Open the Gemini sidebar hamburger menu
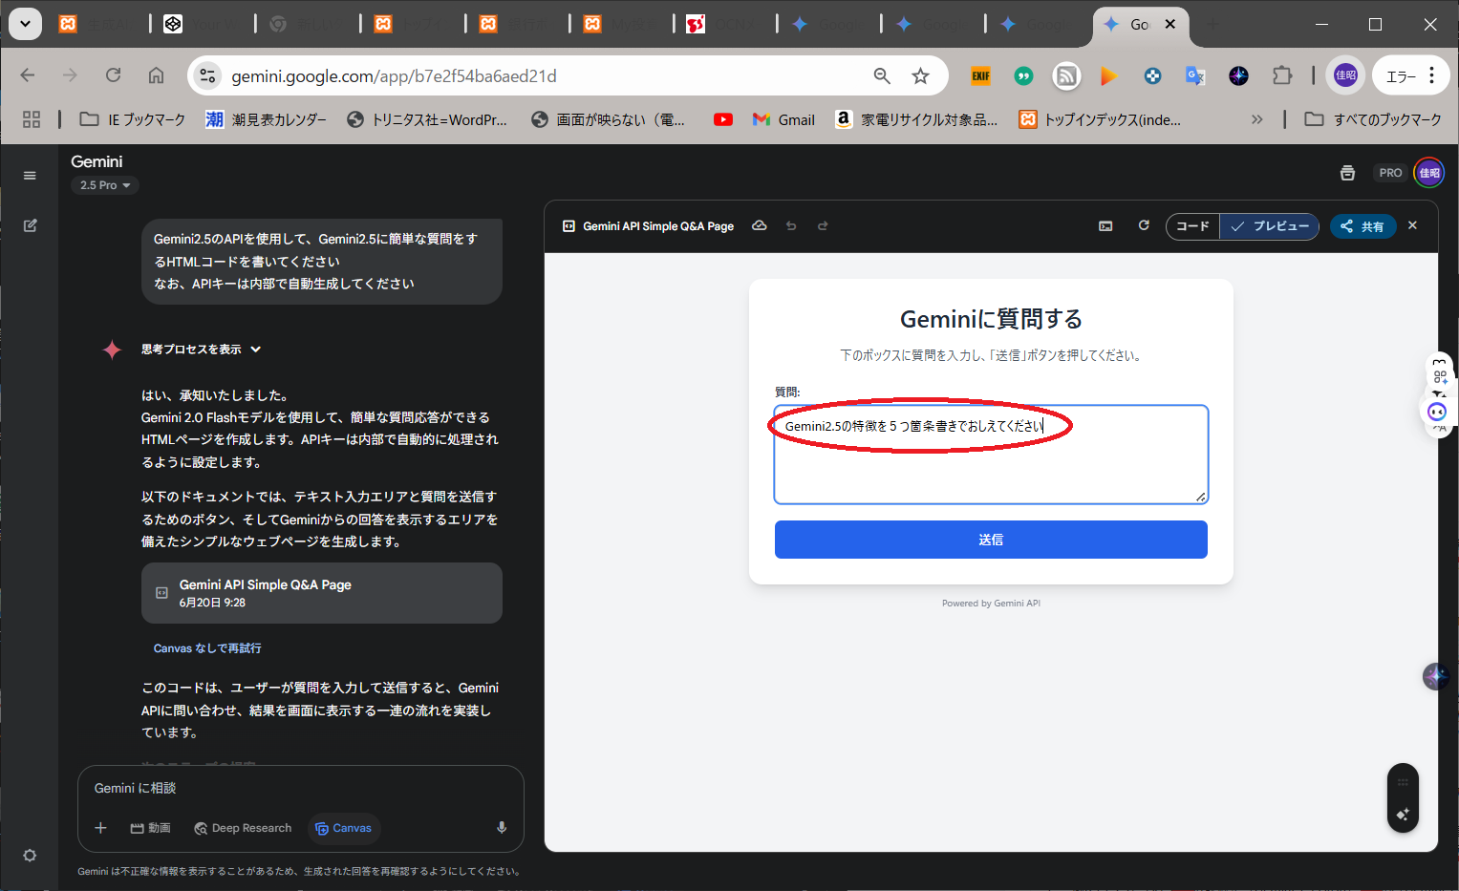The image size is (1459, 891). (30, 176)
